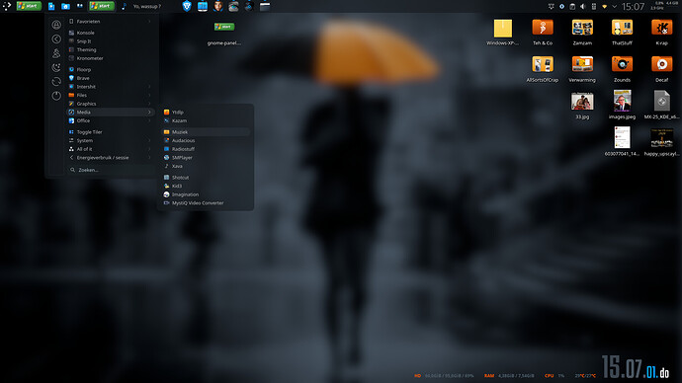The image size is (682, 383).
Task: Launch Snip It from the menu
Action: click(110, 41)
